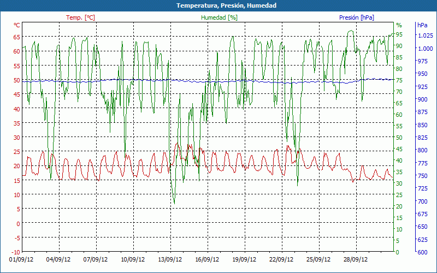
Task: Click the 600 pressure axis value
Action: [422, 252]
